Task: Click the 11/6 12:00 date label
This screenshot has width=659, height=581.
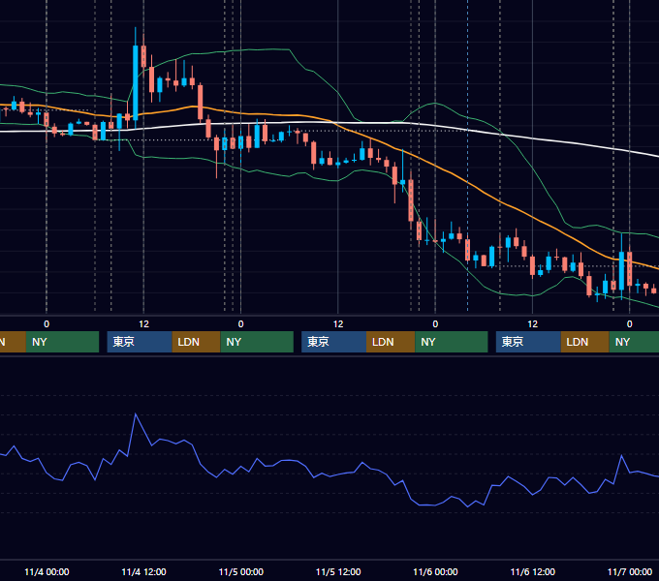Action: (x=532, y=571)
